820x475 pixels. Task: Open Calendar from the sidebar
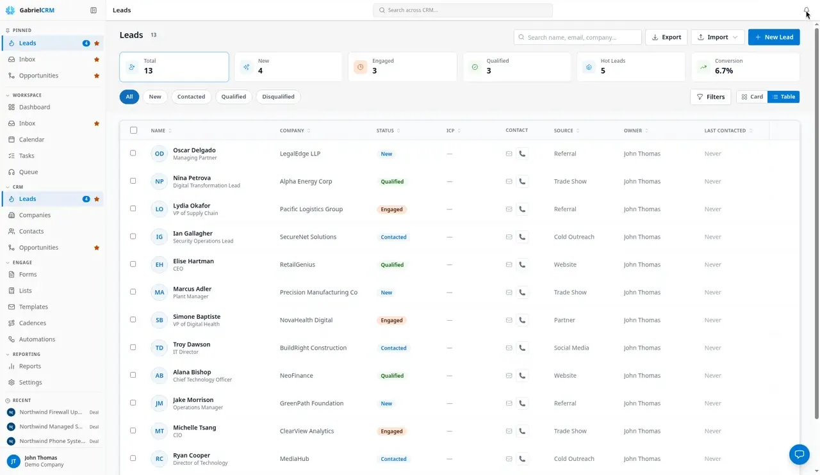click(53, 140)
